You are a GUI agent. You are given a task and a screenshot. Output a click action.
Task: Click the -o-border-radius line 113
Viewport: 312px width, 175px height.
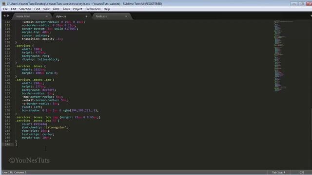pyautogui.click(x=49, y=25)
